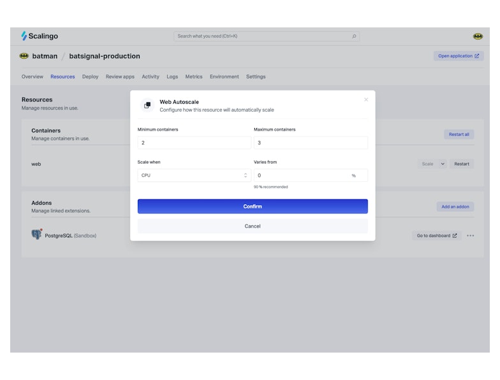Restart the web container
The height and width of the screenshot is (380, 500).
462,164
